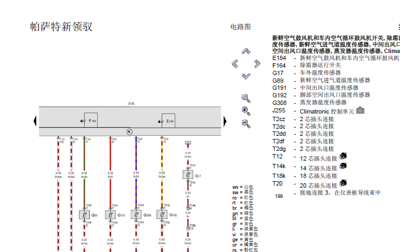Click the 帕萨特新领驭 page title

click(x=61, y=27)
